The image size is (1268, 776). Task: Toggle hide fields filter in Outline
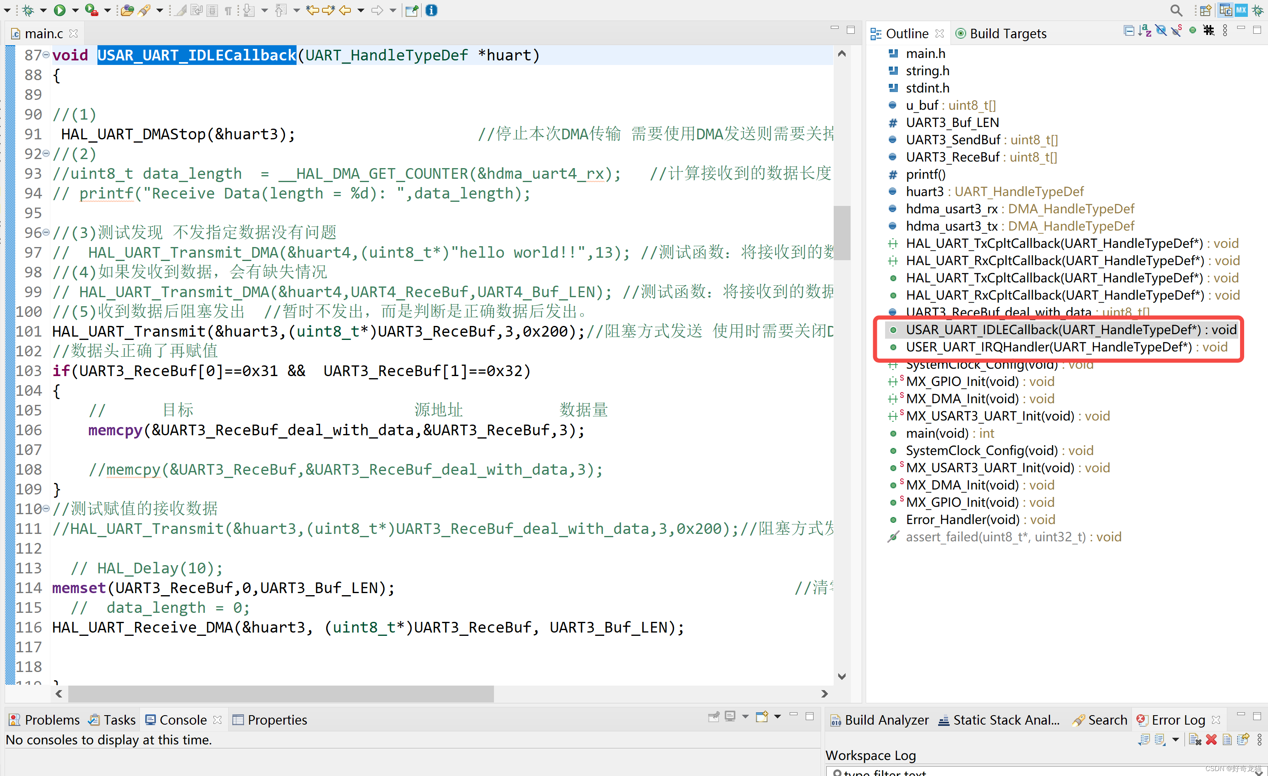tap(1160, 31)
